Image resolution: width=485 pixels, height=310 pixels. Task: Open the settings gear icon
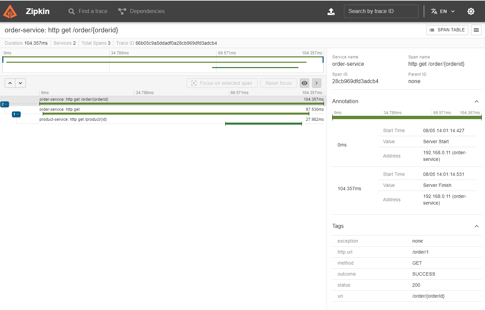click(x=471, y=11)
